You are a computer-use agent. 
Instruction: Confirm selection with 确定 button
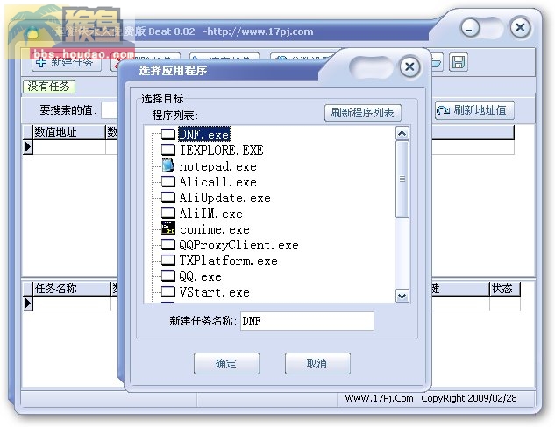pyautogui.click(x=226, y=363)
